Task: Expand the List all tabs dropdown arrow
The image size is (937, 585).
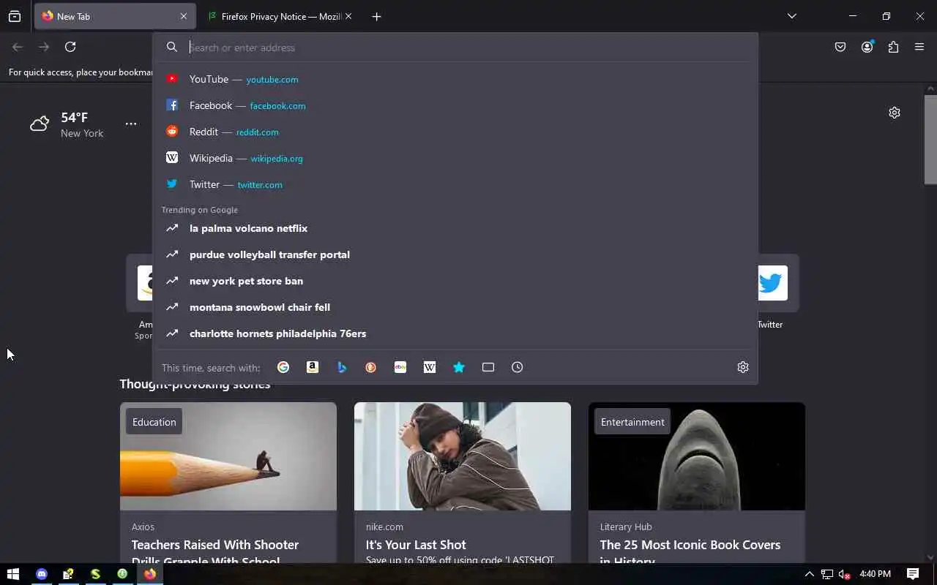Action: pos(791,16)
